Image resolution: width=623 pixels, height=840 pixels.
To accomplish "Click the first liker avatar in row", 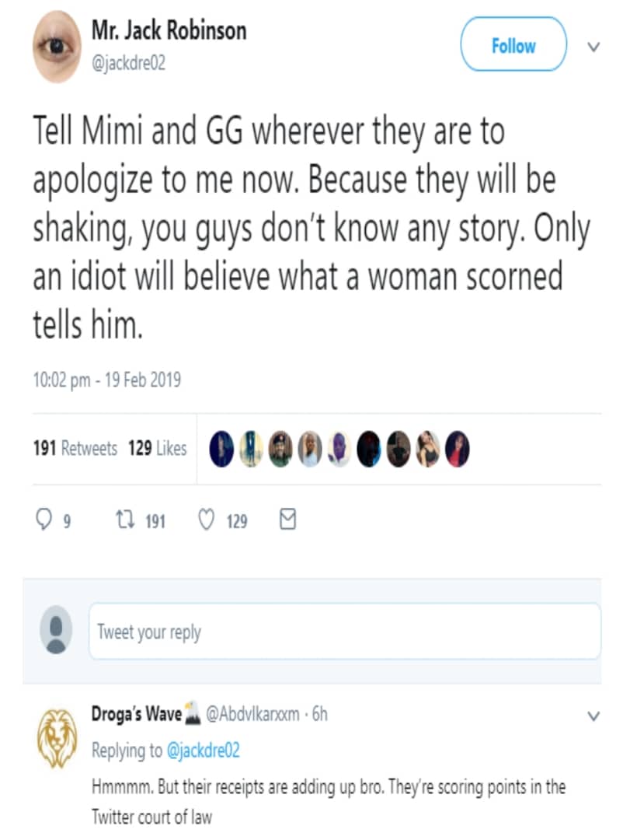I will [x=221, y=449].
